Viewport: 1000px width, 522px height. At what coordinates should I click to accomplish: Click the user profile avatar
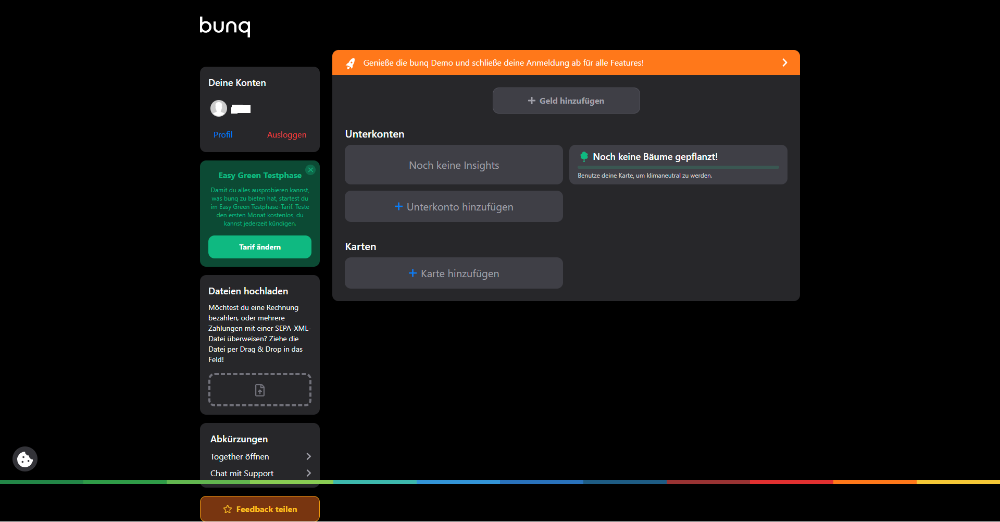(x=219, y=108)
